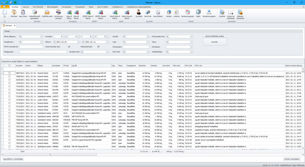Start Kimenő Mérés in Mérlegház group
Screen dimensions: 305x167
(76, 14)
